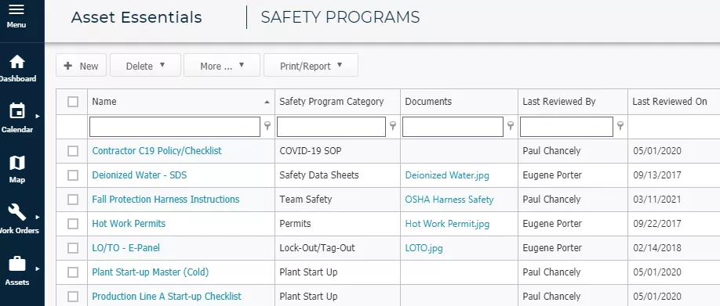Open Fall Protection Harness Instructions link
720x306 pixels.
[165, 200]
